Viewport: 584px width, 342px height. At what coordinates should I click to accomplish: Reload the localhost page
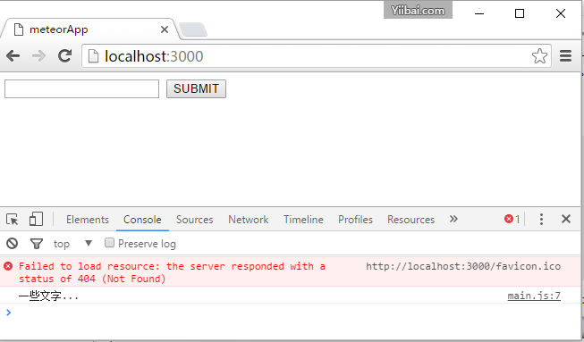[64, 55]
